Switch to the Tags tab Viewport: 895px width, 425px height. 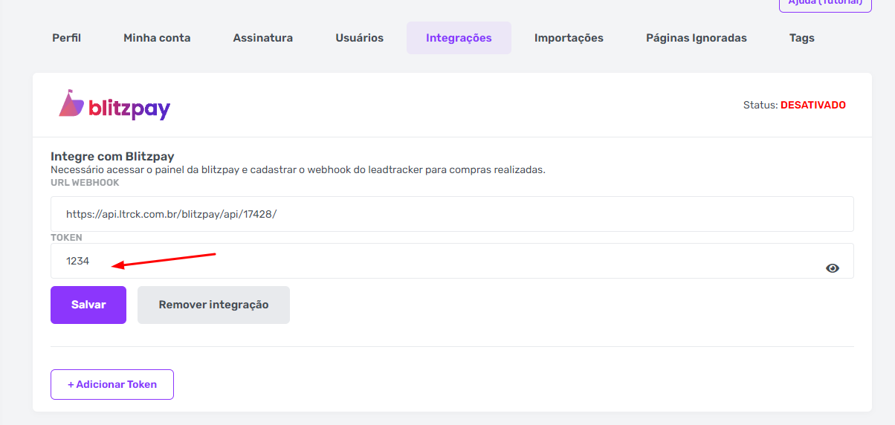click(x=802, y=38)
